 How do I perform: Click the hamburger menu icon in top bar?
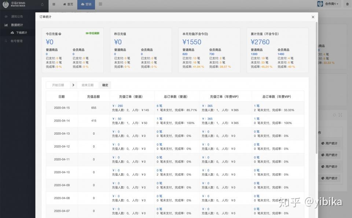point(54,4)
